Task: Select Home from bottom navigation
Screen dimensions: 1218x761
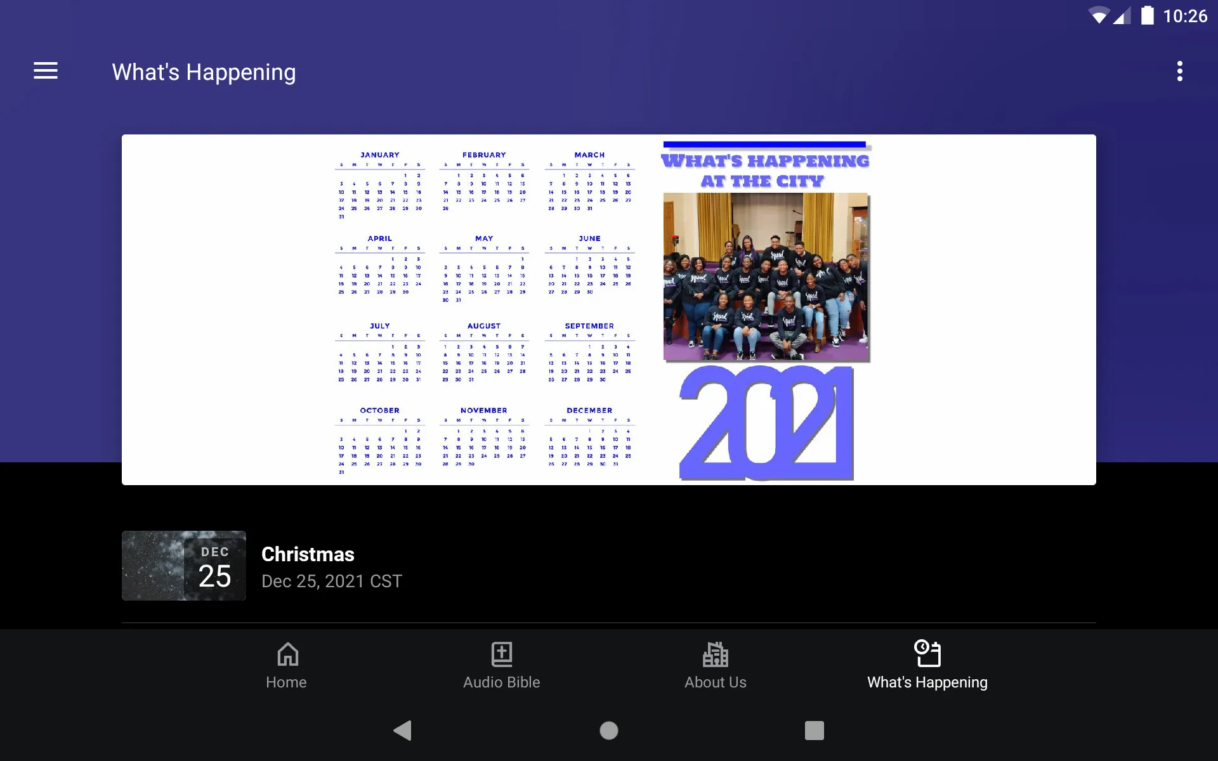Action: [286, 665]
